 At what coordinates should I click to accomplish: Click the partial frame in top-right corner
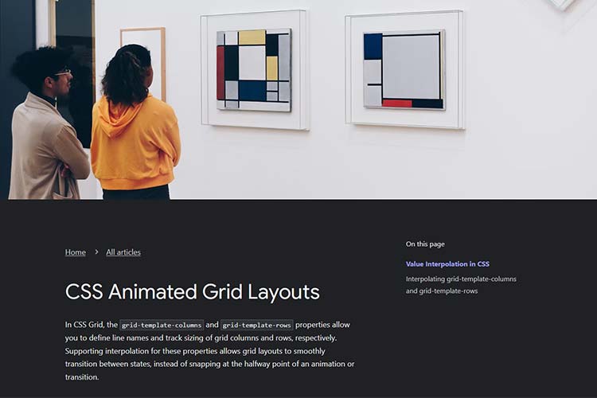coord(561,4)
